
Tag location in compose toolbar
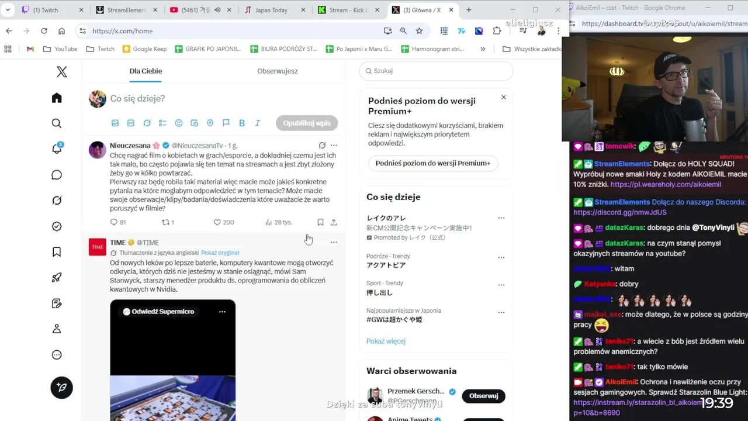[x=210, y=123]
